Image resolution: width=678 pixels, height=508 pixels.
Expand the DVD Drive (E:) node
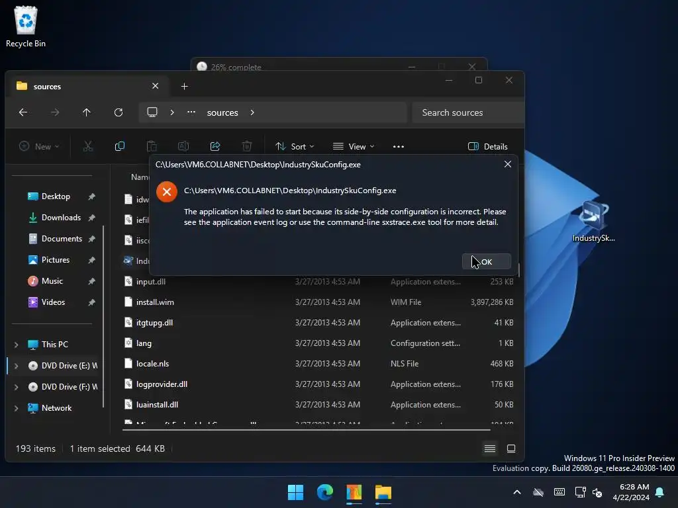(16, 365)
